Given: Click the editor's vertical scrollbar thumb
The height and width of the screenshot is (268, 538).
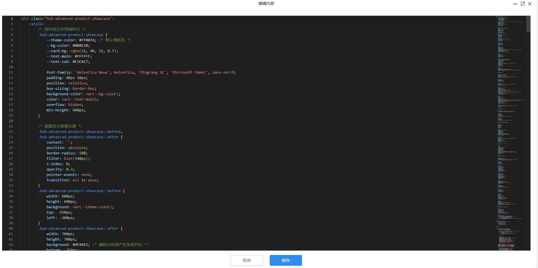Looking at the screenshot, I should click(x=528, y=24).
